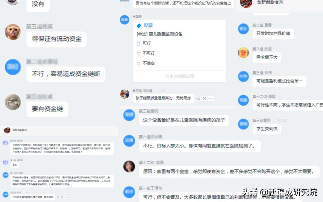Click the 第一组丁明华 sender name

tap(150, 188)
